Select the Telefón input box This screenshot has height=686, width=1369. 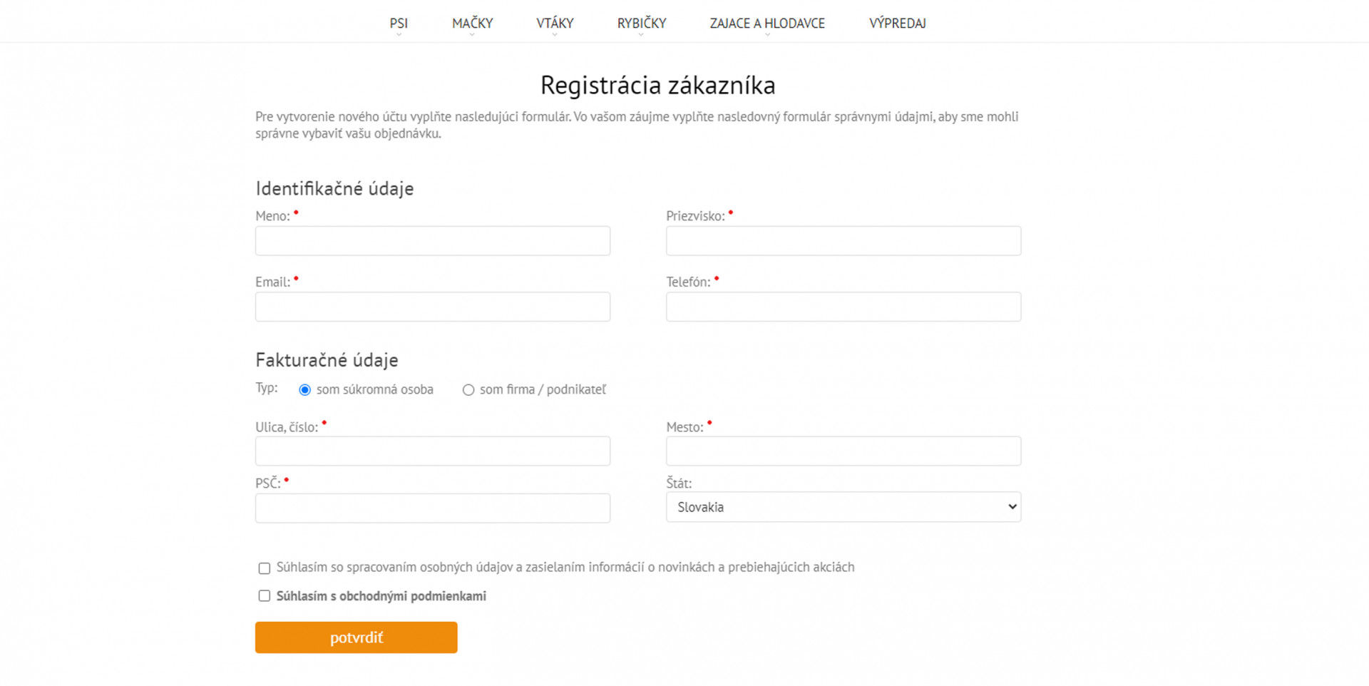[843, 307]
